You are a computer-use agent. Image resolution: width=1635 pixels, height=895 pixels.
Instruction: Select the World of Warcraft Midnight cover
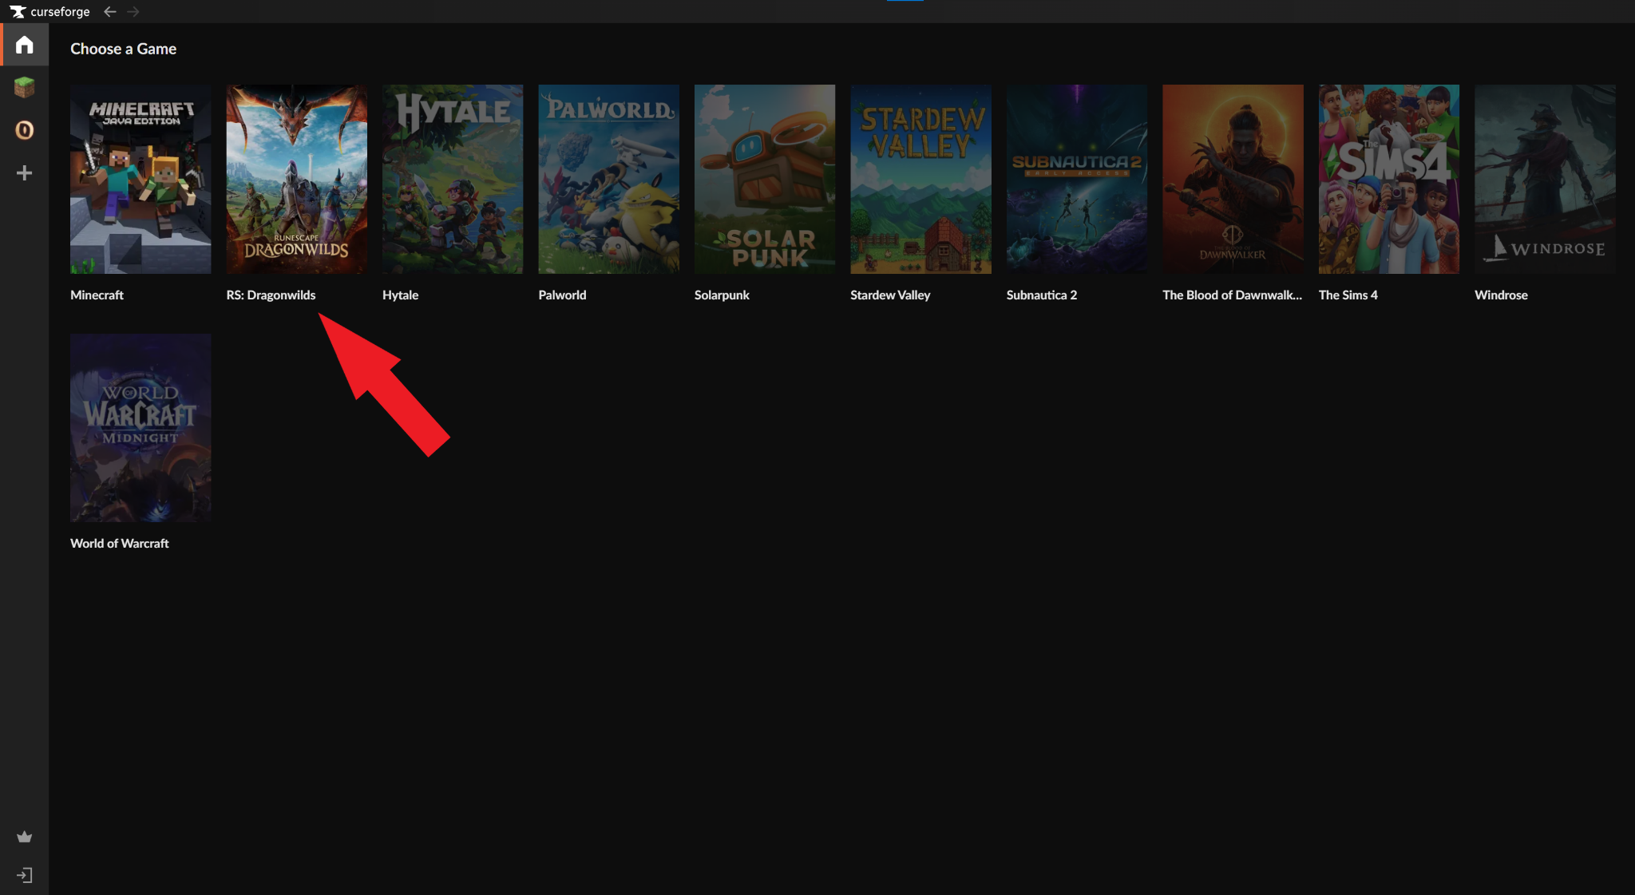pos(141,428)
